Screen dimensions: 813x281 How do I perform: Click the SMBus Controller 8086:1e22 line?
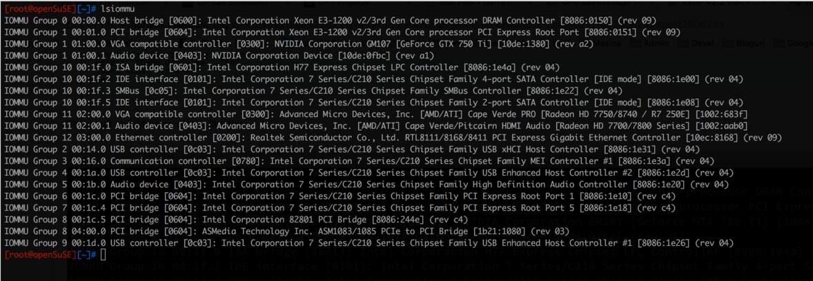(x=314, y=90)
